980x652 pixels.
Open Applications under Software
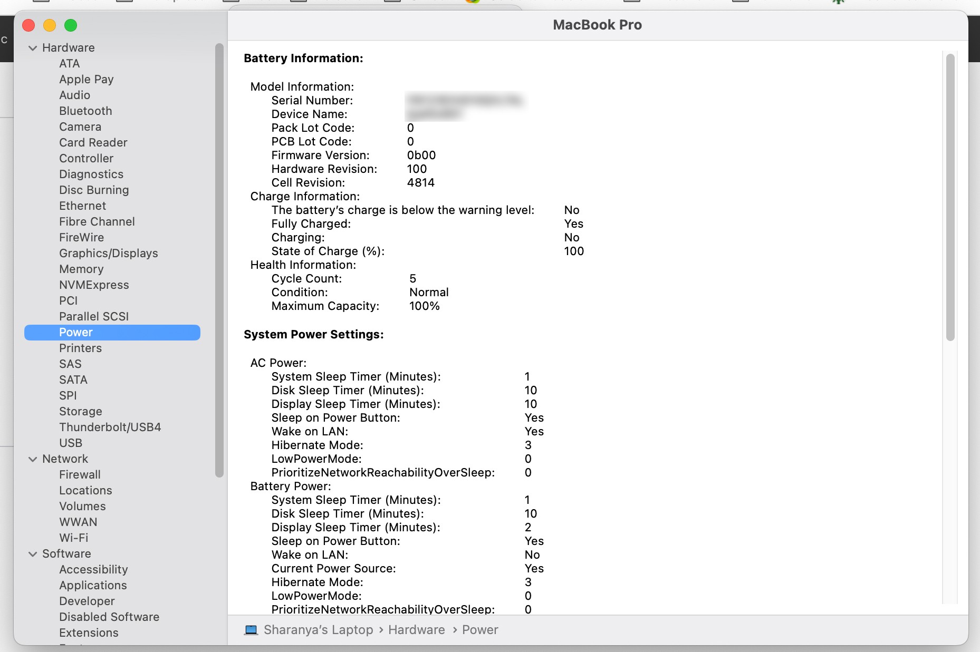(x=93, y=586)
